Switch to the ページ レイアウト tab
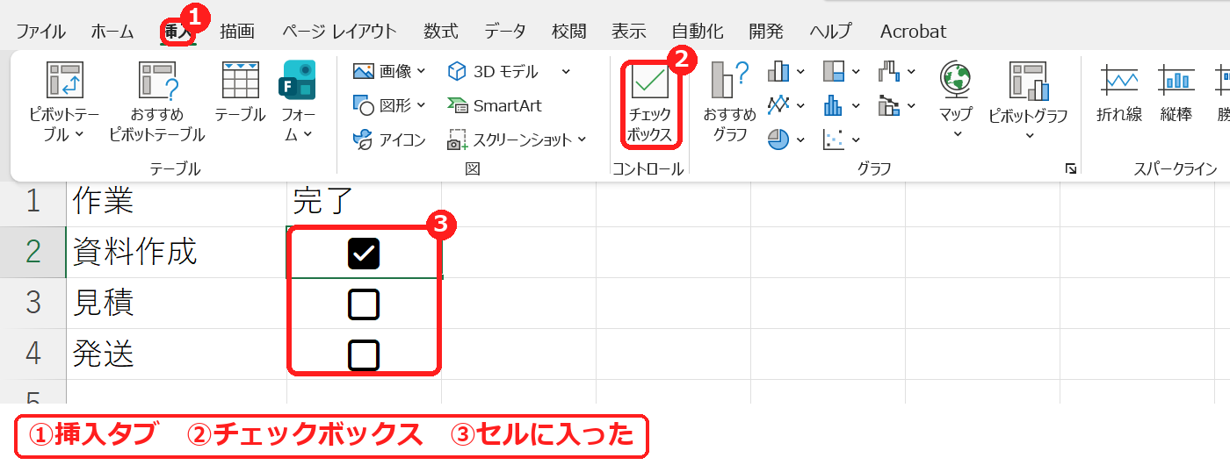The height and width of the screenshot is (465, 1230). point(339,32)
